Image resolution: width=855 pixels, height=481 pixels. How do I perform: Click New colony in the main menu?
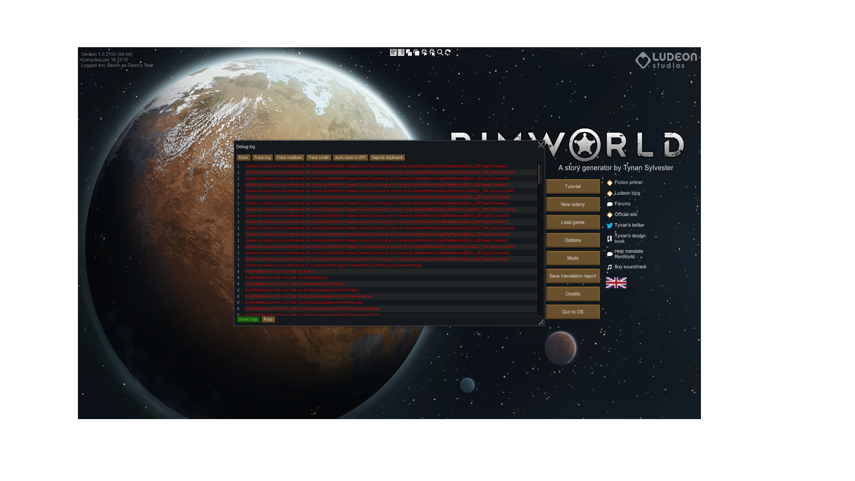pyautogui.click(x=573, y=204)
